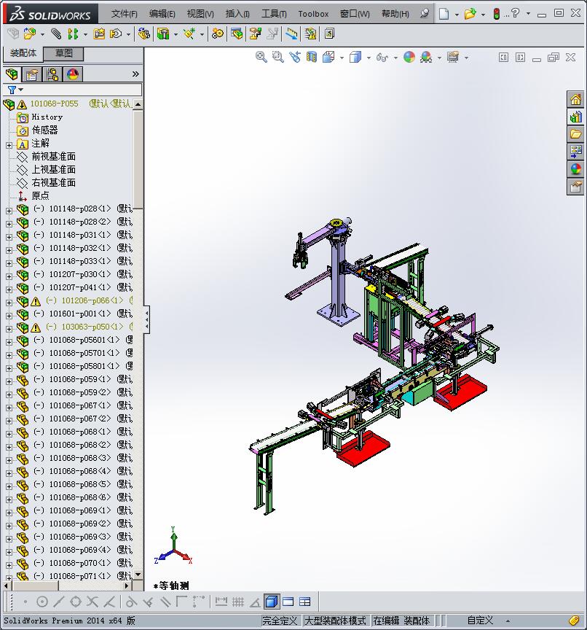Screen dimensions: 587x630
Task: Click the View Settings monitor icon
Action: click(x=452, y=57)
